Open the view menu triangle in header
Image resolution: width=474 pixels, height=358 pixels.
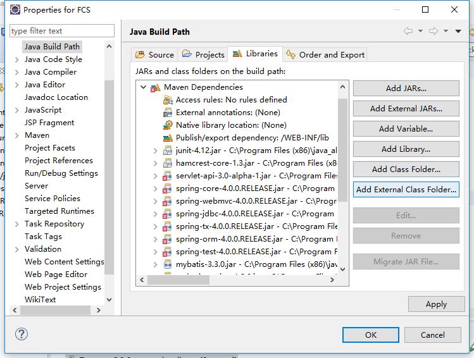coord(458,31)
